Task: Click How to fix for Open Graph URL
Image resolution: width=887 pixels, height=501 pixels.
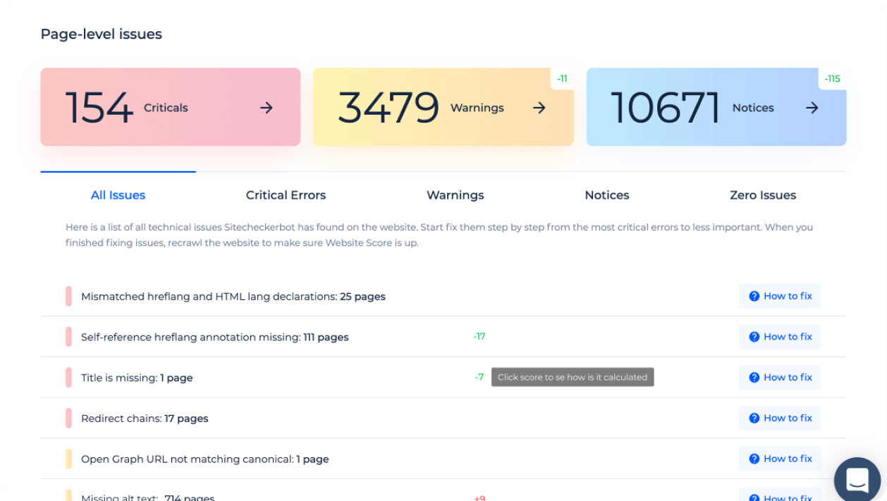Action: pos(780,459)
